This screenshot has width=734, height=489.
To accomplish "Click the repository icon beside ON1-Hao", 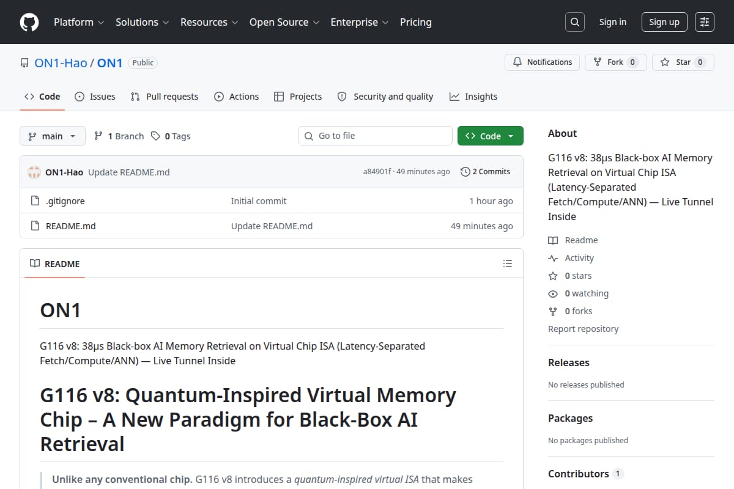I will point(24,63).
